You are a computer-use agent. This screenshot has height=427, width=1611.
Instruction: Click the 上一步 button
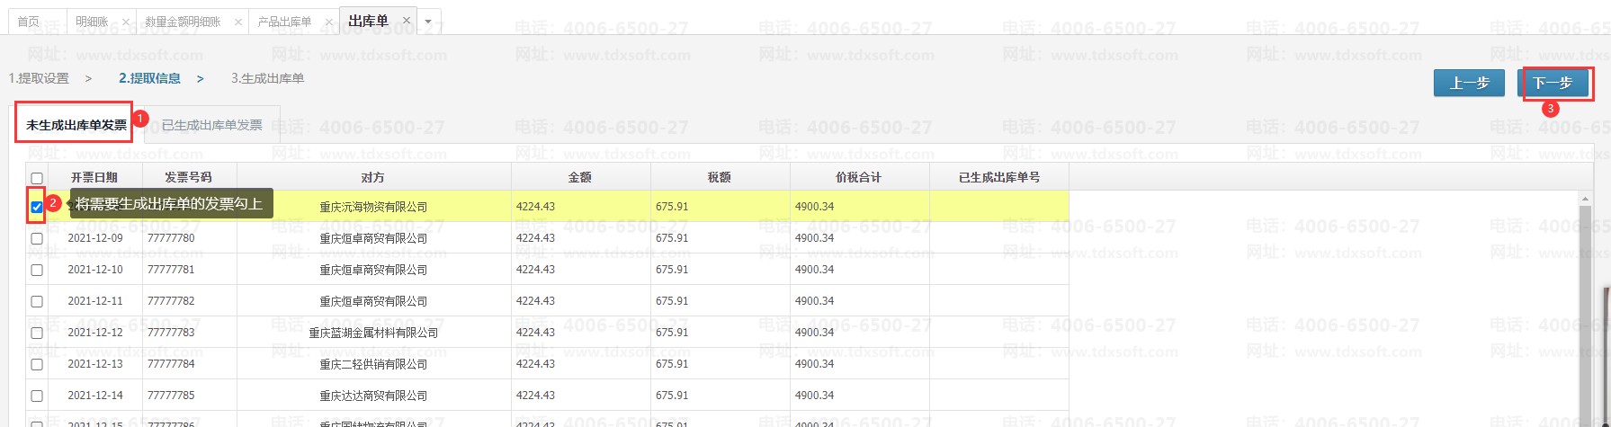(1469, 83)
